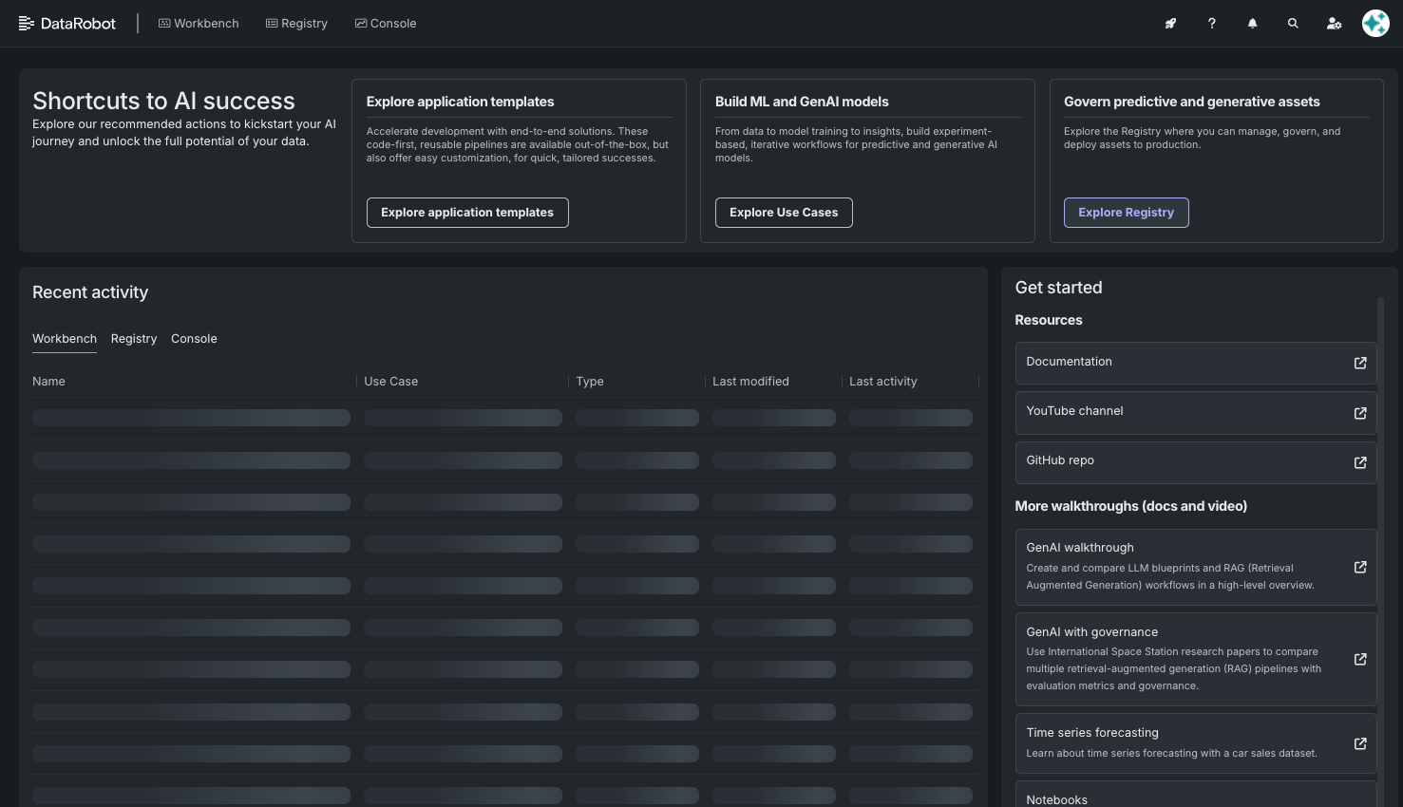The image size is (1403, 807).
Task: Switch to Registry tab in Recent activity
Action: click(134, 339)
